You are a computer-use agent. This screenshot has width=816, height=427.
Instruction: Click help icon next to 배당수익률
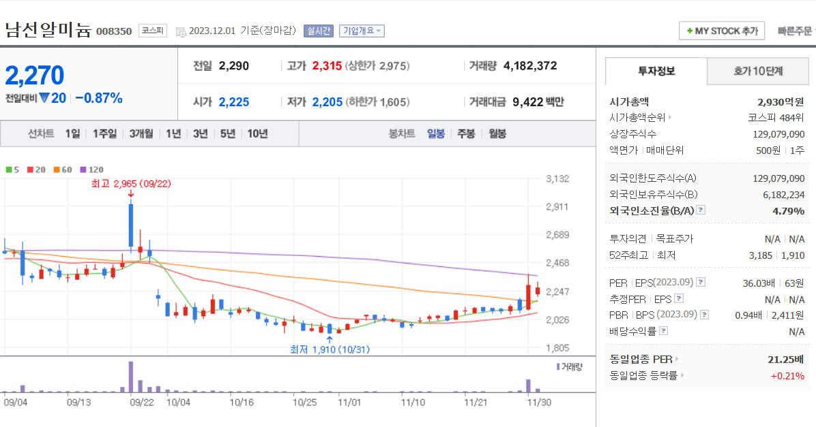coord(664,330)
